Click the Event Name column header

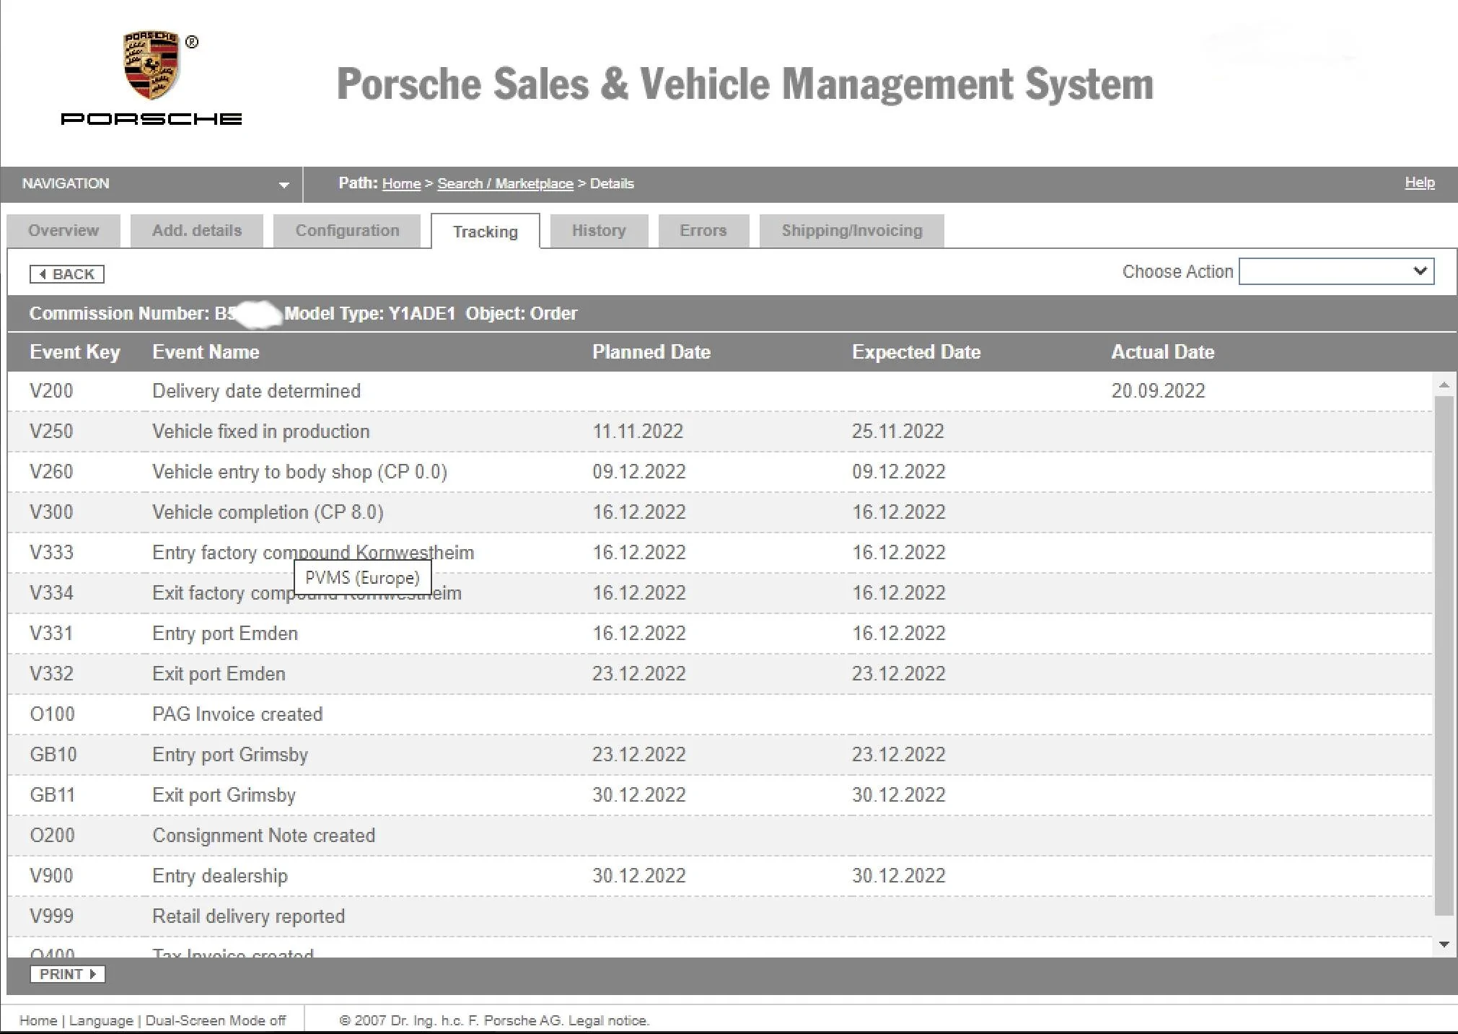(x=206, y=352)
